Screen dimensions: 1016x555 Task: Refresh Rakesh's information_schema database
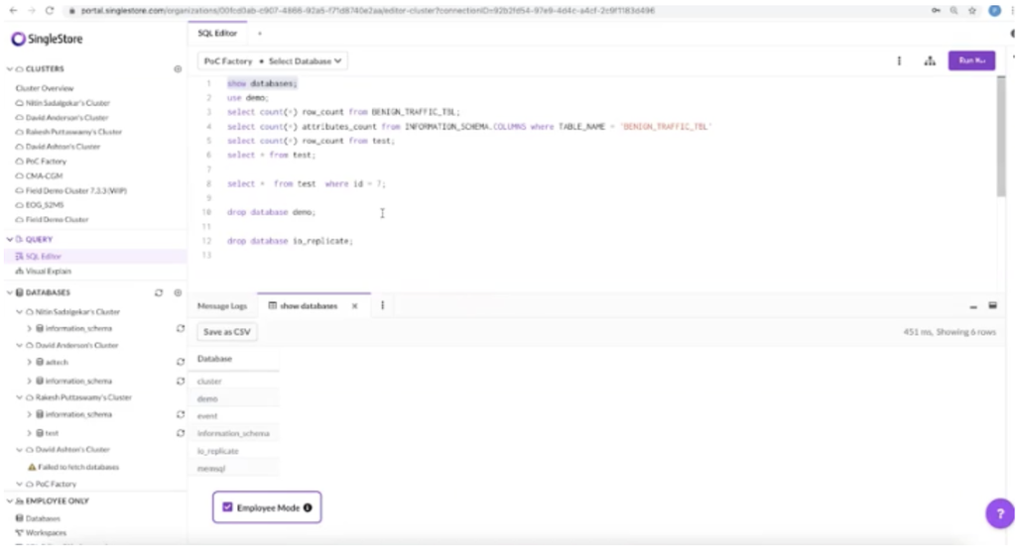pyautogui.click(x=181, y=414)
